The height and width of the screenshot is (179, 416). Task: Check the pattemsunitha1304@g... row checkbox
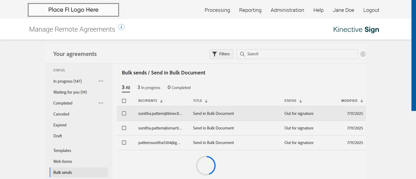(124, 143)
